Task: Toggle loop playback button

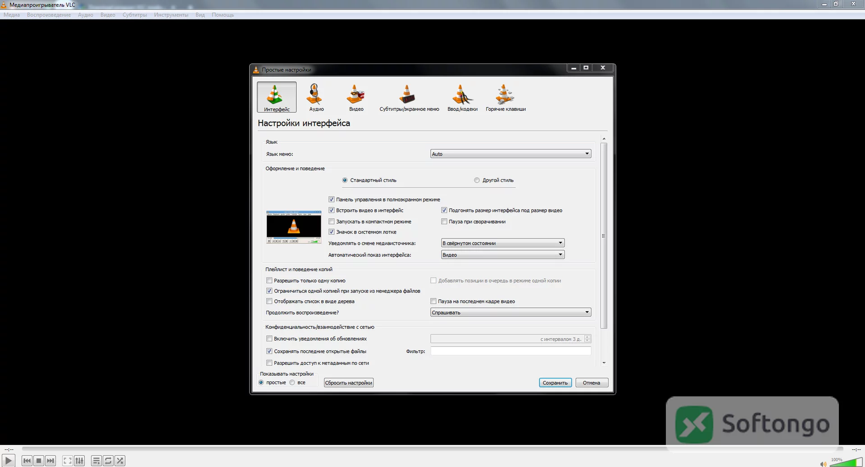Action: click(108, 461)
